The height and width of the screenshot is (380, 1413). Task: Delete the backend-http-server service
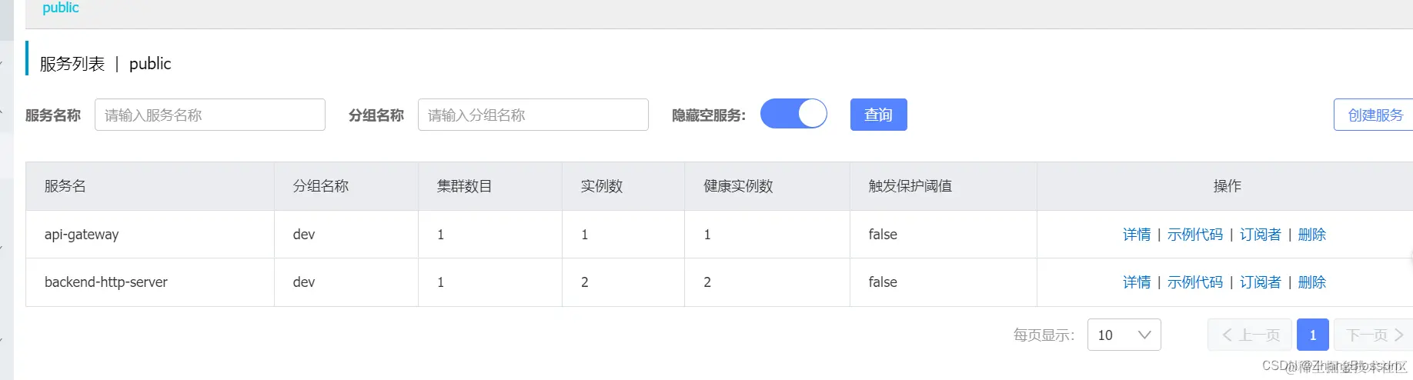click(x=1311, y=282)
